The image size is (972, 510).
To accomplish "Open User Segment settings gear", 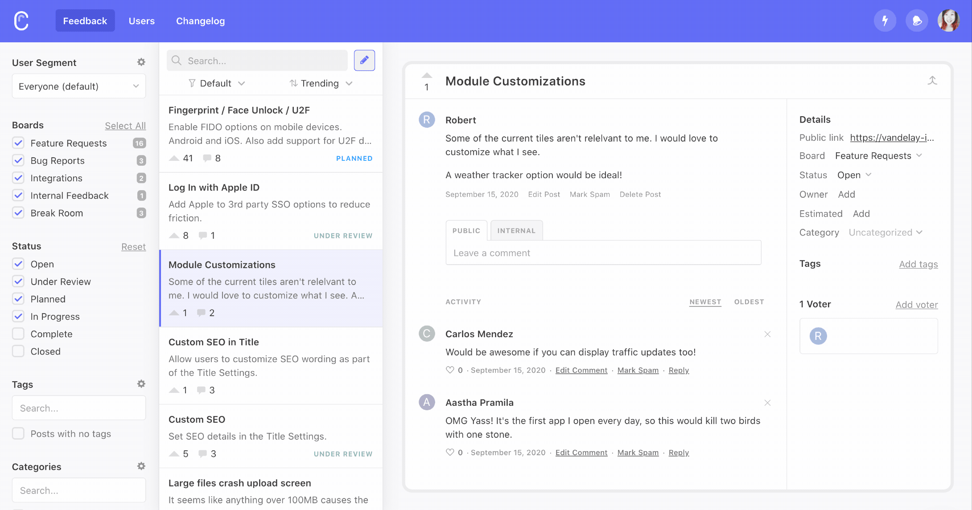I will [x=141, y=62].
